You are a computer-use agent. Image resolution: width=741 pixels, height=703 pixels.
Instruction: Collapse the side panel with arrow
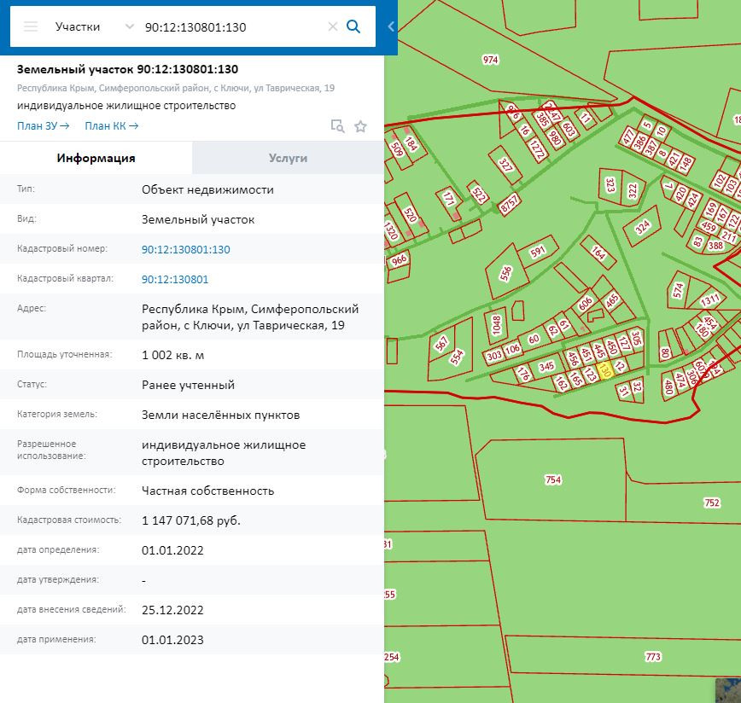(x=391, y=26)
